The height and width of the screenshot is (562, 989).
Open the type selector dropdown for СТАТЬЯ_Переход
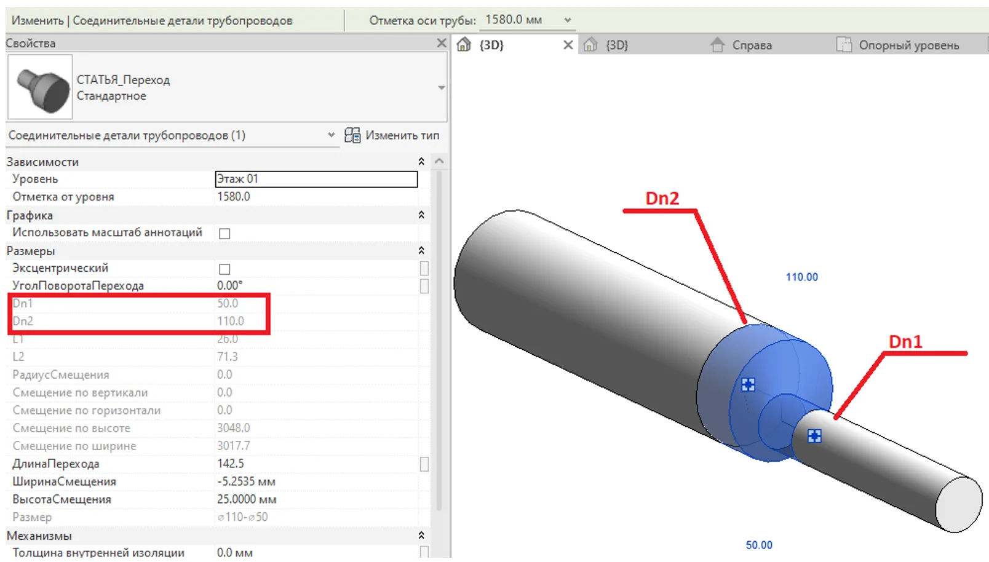[x=441, y=88]
